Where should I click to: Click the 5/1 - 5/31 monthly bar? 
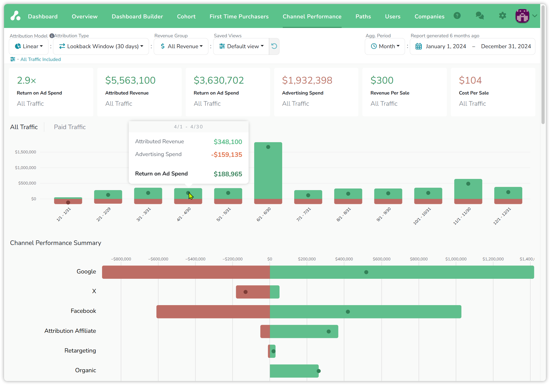(x=228, y=196)
